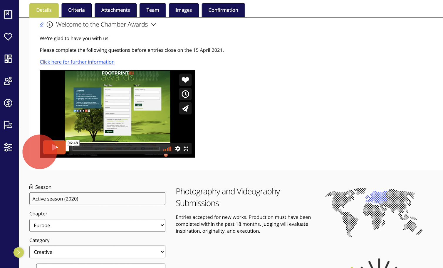Collapse the Welcome to the Chamber Awards section
The width and height of the screenshot is (443, 268).
click(x=153, y=25)
